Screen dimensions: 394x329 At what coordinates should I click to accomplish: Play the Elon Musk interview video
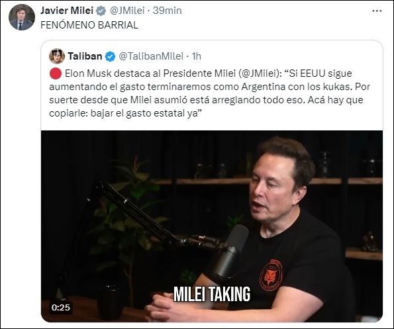(x=212, y=226)
